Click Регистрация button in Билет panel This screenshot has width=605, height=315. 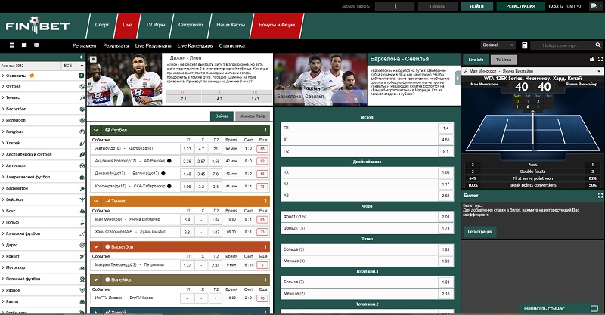(x=480, y=232)
